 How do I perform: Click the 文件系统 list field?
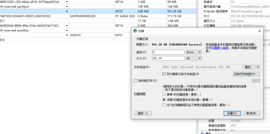point(202,67)
